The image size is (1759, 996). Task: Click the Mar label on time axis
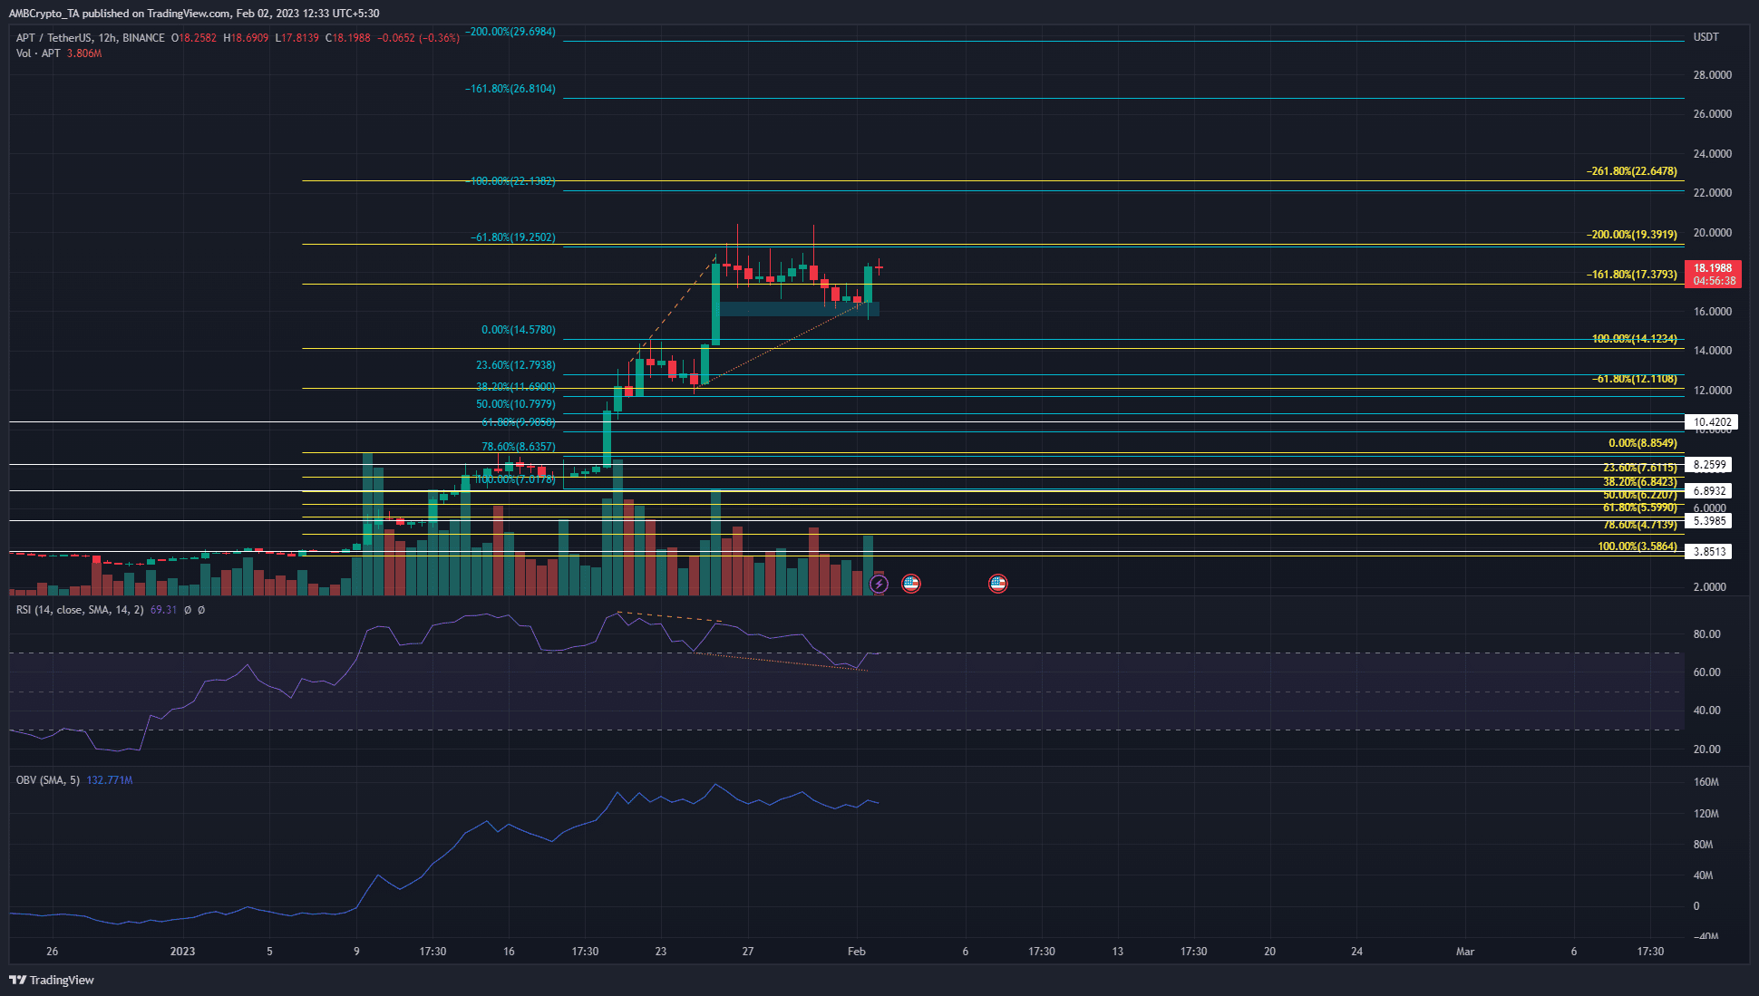[1465, 952]
